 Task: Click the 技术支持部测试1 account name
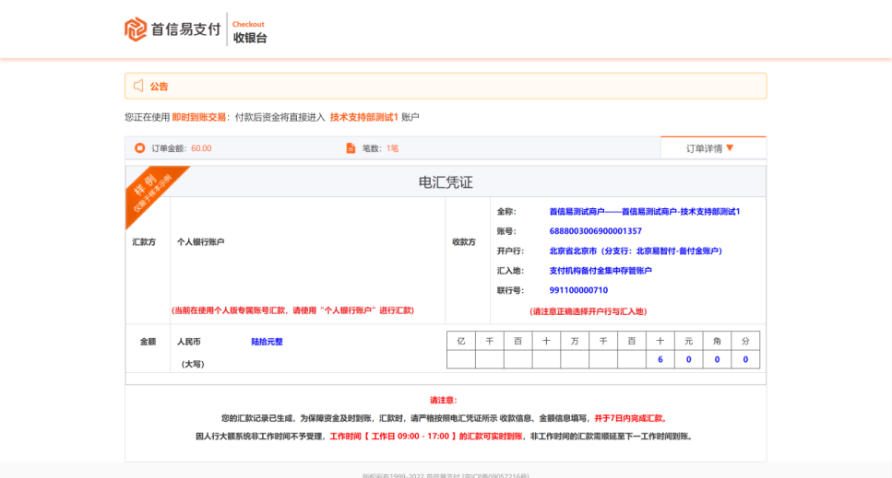click(x=364, y=117)
